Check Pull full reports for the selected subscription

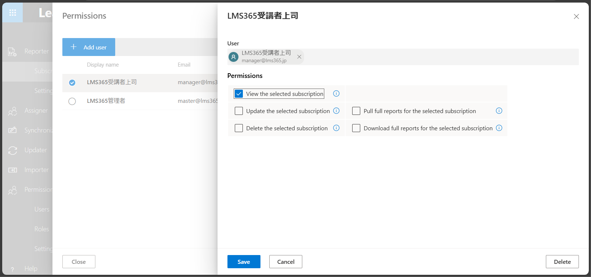356,111
